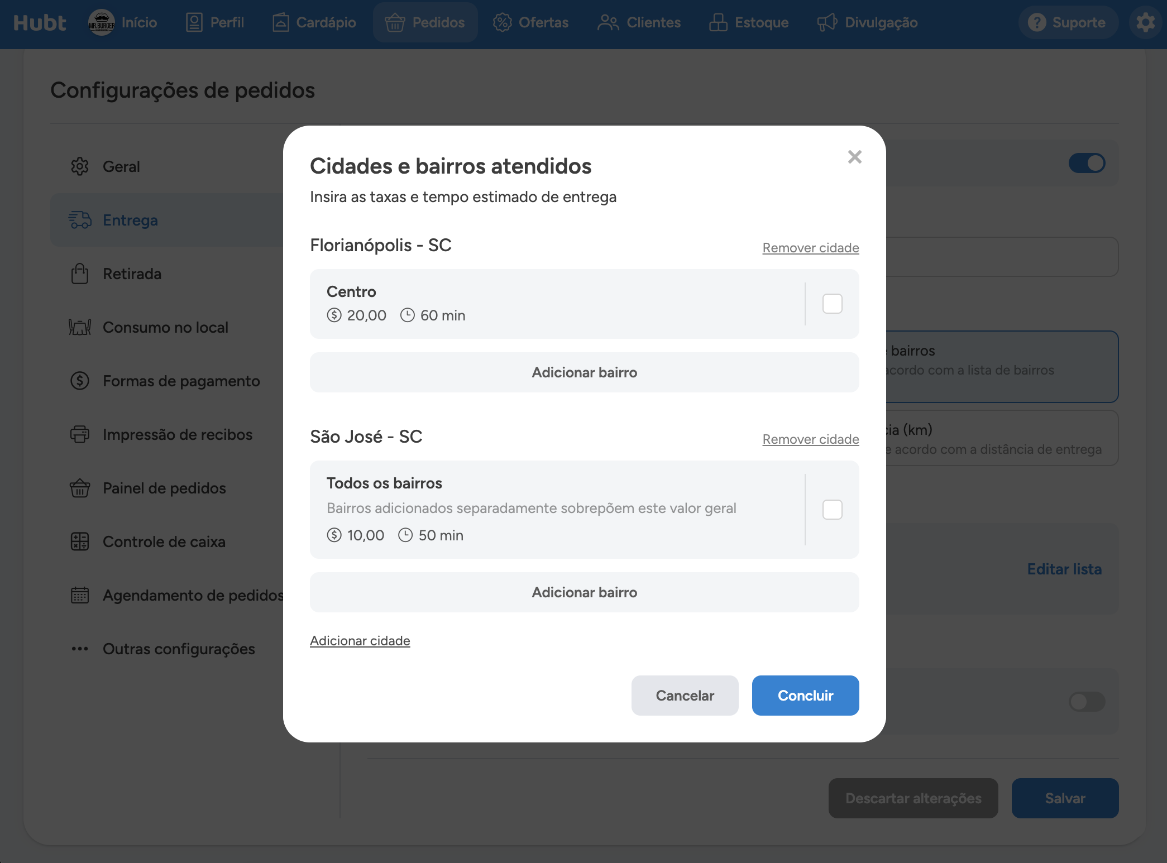Click Descartar alterações button
Image resolution: width=1167 pixels, height=863 pixels.
[x=913, y=798]
